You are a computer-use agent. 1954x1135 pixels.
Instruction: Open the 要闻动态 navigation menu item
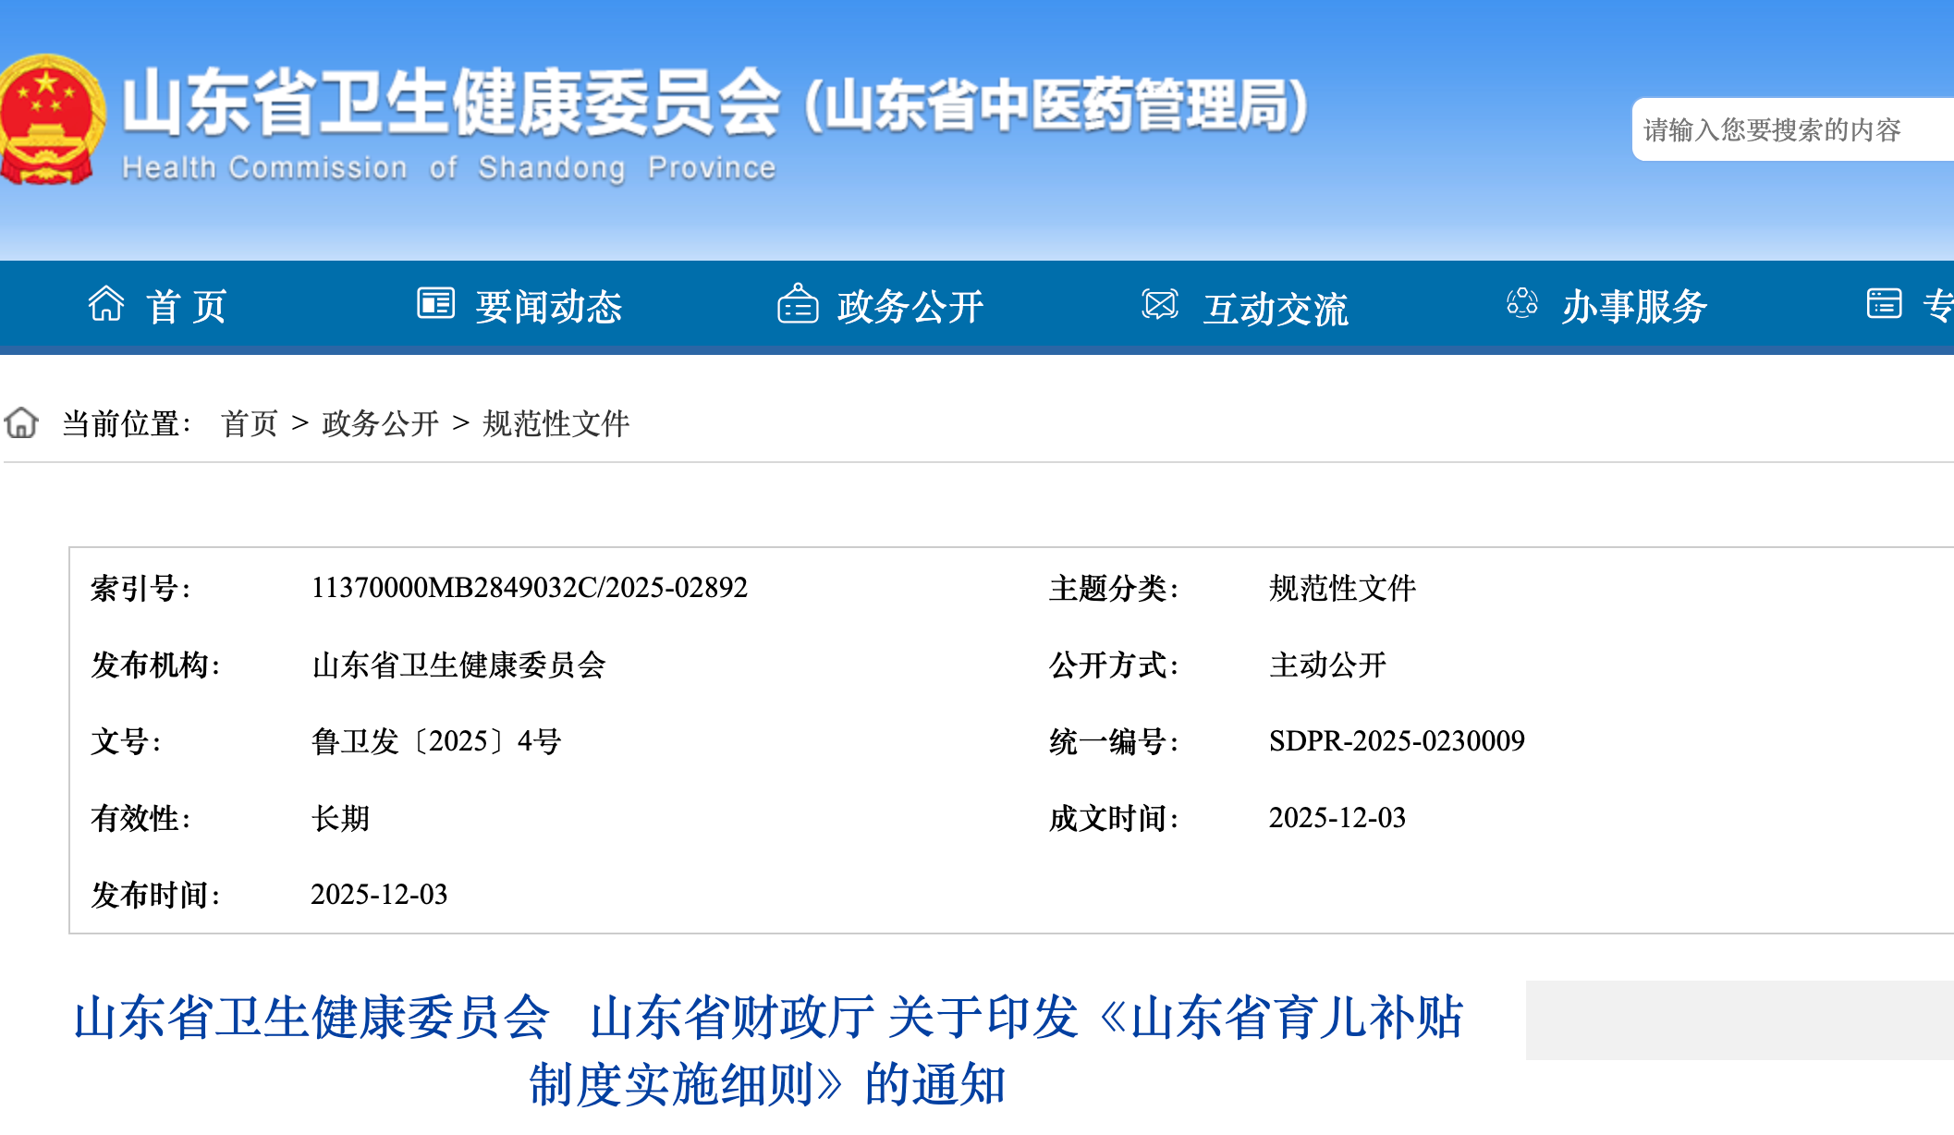548,307
